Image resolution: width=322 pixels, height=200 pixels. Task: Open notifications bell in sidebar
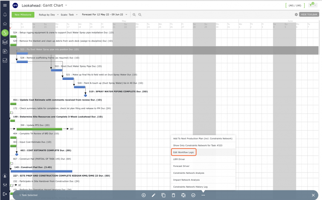pyautogui.click(x=5, y=15)
